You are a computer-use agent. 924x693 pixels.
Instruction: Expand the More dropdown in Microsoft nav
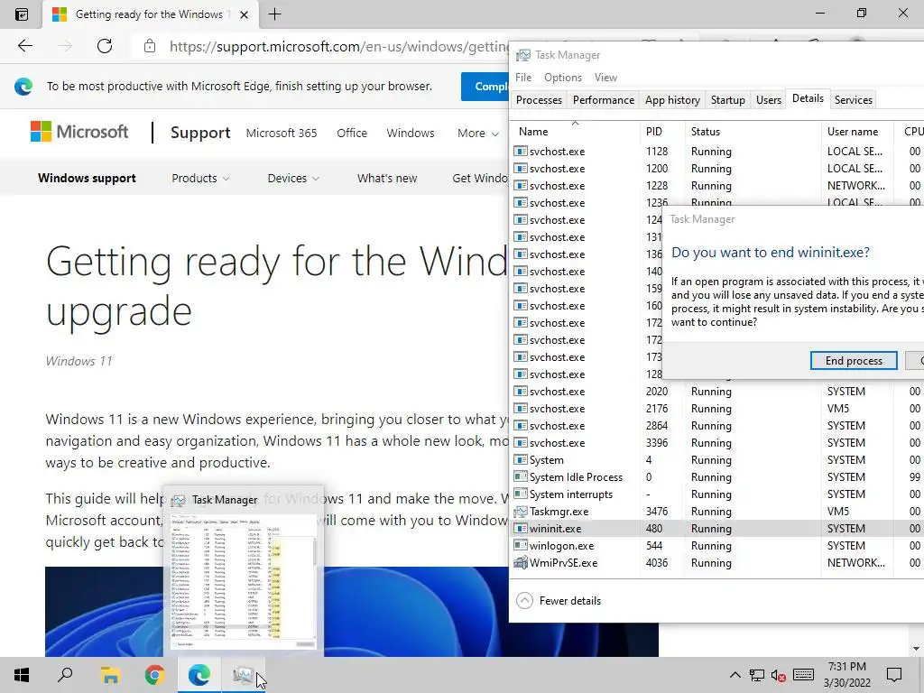[x=478, y=134]
